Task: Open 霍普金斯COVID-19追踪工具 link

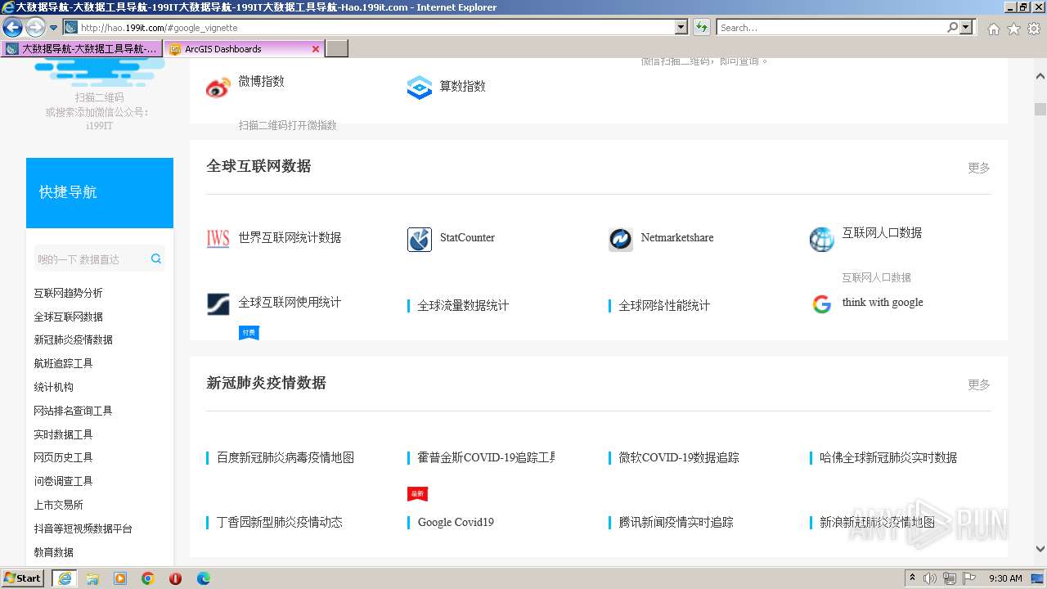Action: (486, 457)
